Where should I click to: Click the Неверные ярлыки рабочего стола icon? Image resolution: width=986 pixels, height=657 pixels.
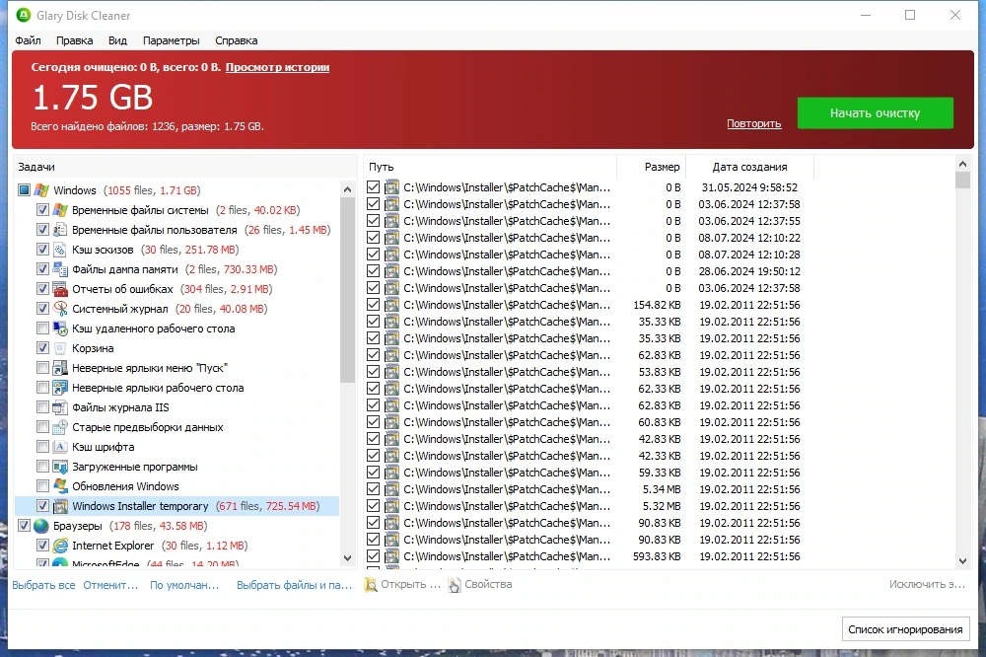click(x=60, y=388)
